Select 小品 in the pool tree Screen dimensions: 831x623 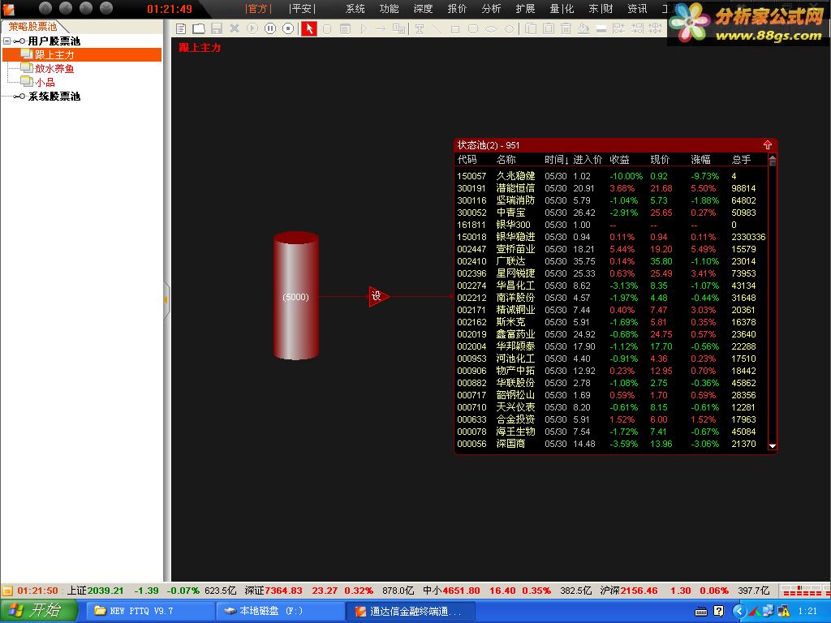(45, 82)
